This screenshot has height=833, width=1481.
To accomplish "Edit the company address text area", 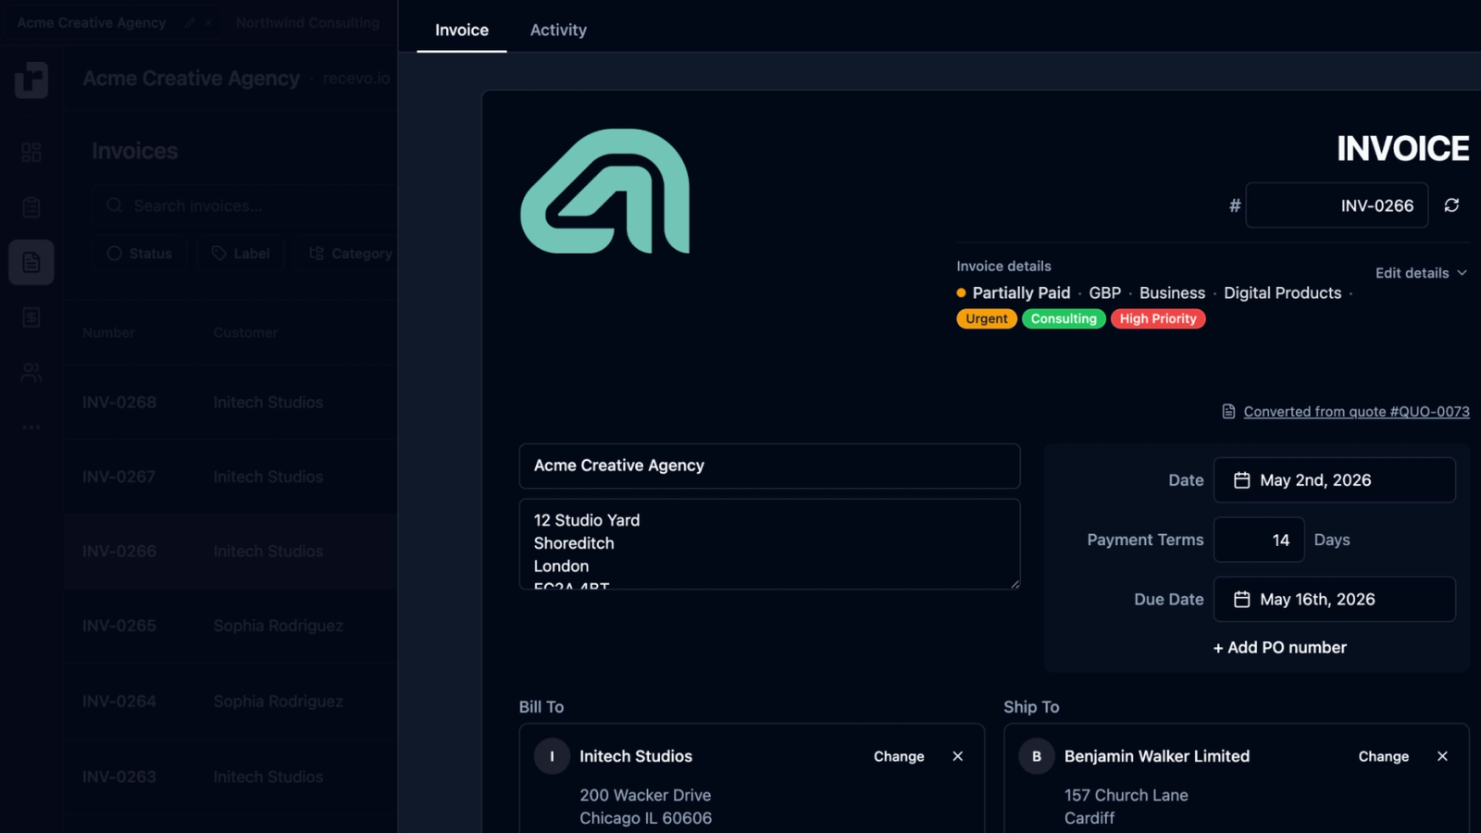I will pyautogui.click(x=769, y=544).
